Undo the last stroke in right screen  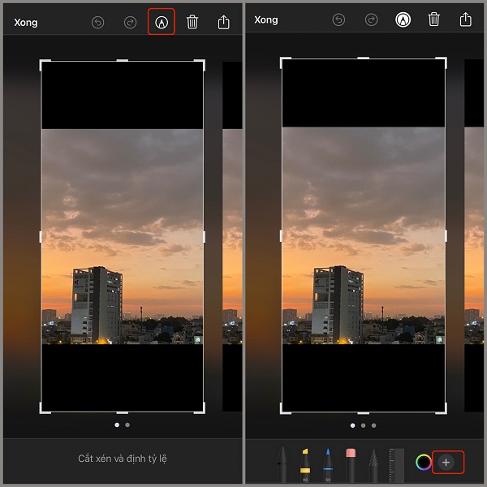coord(340,20)
